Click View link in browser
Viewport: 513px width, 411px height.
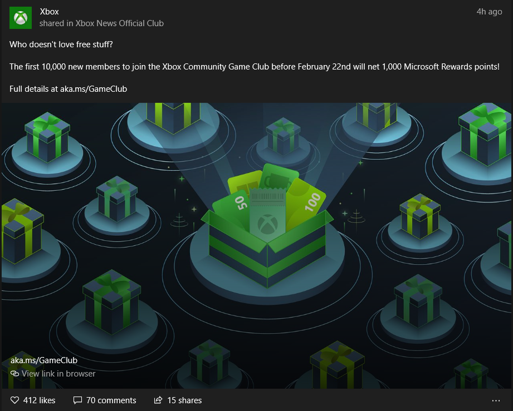coord(58,373)
